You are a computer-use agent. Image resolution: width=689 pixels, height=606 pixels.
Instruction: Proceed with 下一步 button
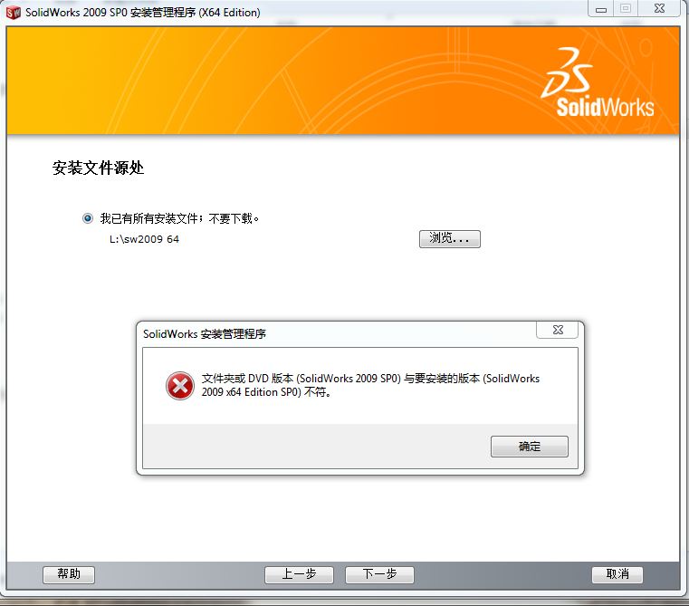(x=379, y=574)
